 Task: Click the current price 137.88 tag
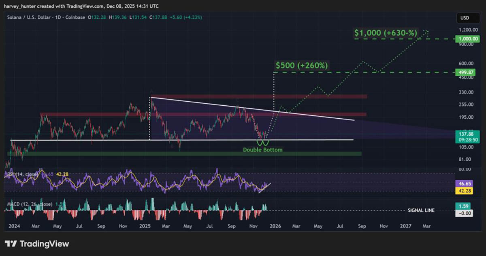pyautogui.click(x=464, y=133)
